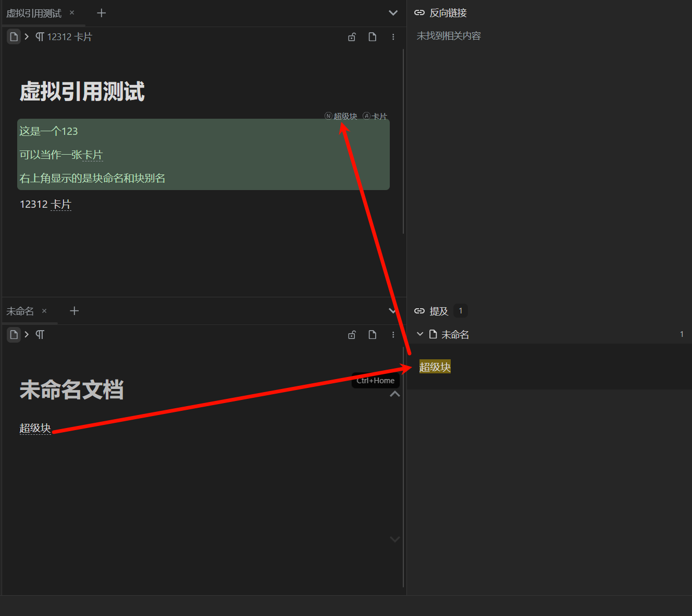Collapse the 未命名 entry in the 提及 panel
Screen dimensions: 692x616
pyautogui.click(x=420, y=334)
